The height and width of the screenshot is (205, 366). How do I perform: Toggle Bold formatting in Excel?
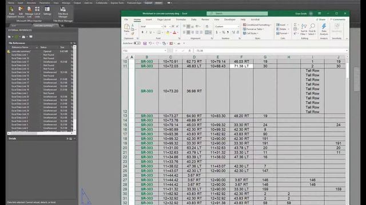(x=142, y=32)
